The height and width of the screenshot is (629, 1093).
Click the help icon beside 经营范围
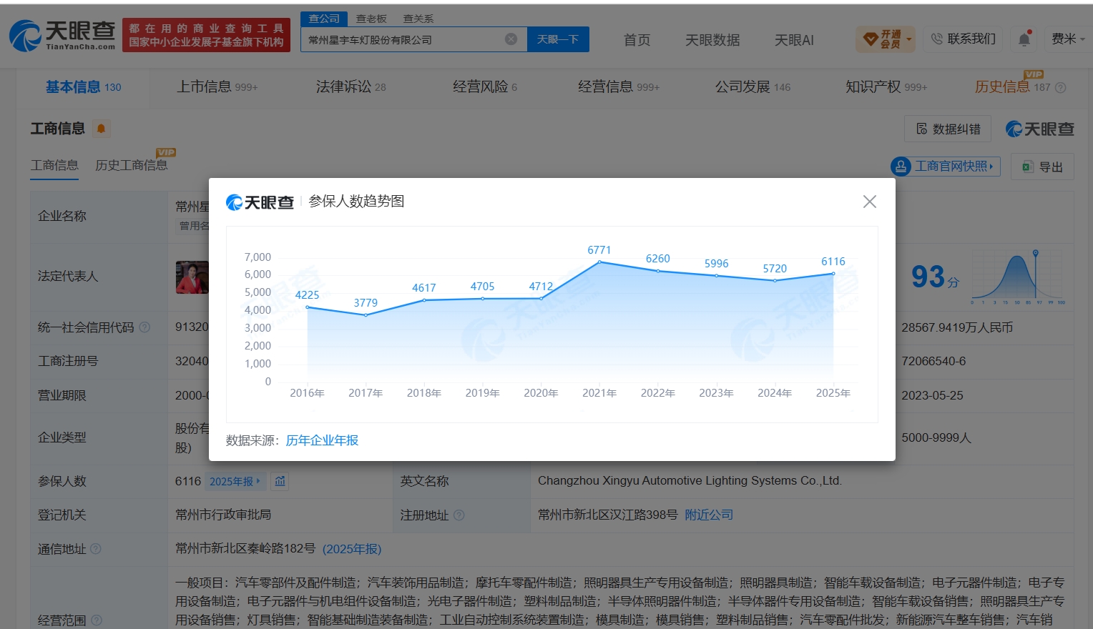97,620
